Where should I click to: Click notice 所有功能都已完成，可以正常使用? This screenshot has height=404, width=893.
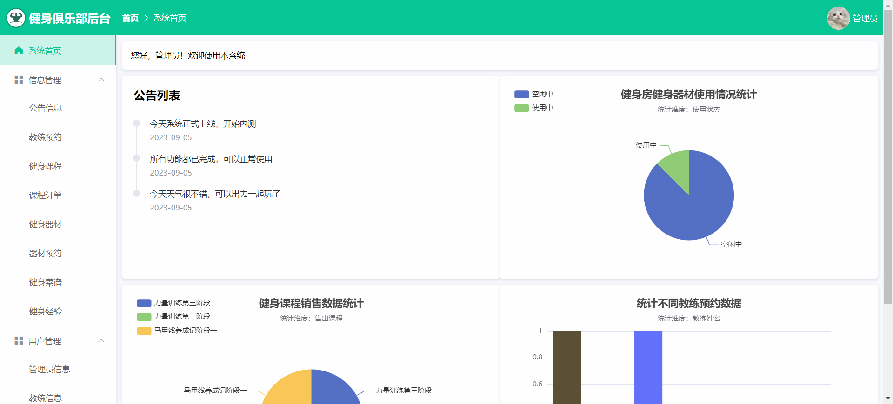click(x=211, y=159)
